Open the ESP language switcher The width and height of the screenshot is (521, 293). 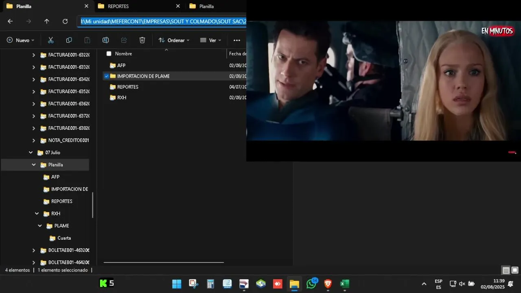[438, 284]
